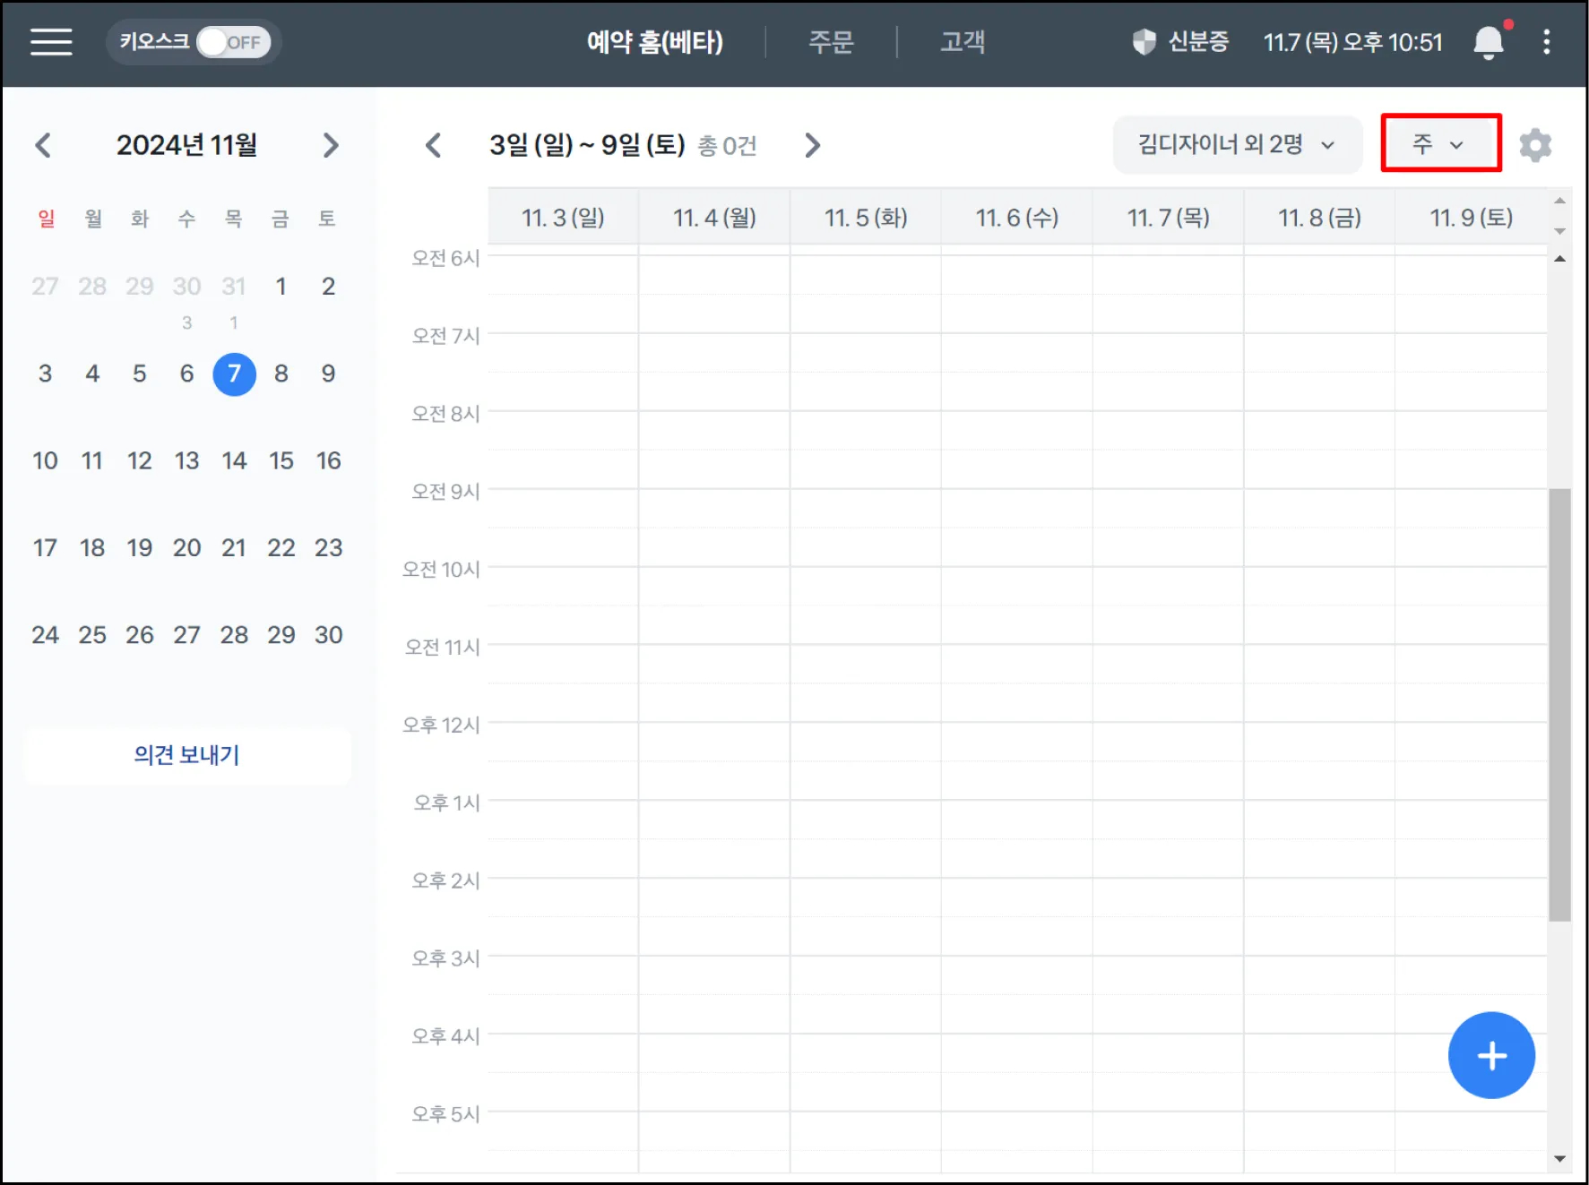Show previous week in schedule
This screenshot has width=1589, height=1185.
[x=434, y=145]
